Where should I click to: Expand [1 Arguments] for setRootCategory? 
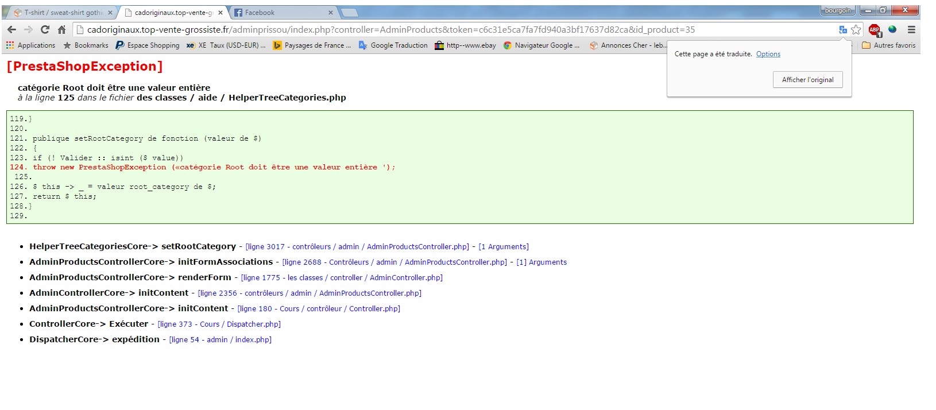[x=504, y=247]
